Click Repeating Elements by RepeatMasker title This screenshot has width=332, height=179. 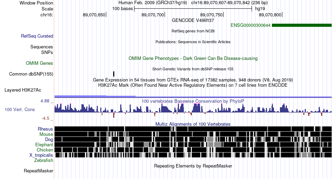point(193,166)
